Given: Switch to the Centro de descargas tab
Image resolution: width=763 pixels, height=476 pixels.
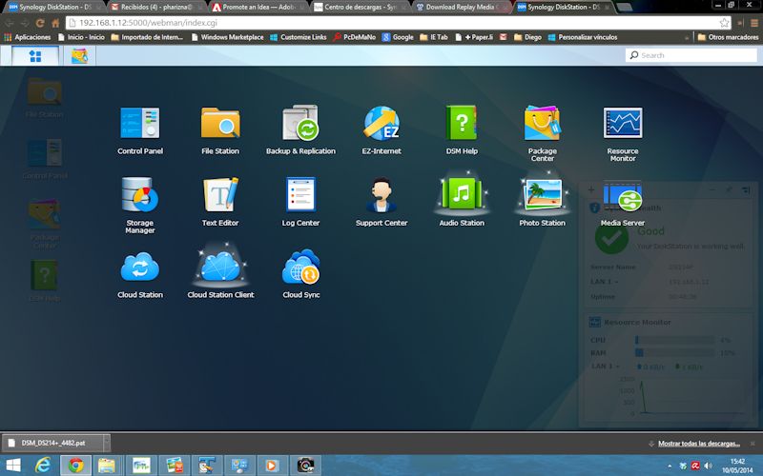Looking at the screenshot, I should 360,7.
